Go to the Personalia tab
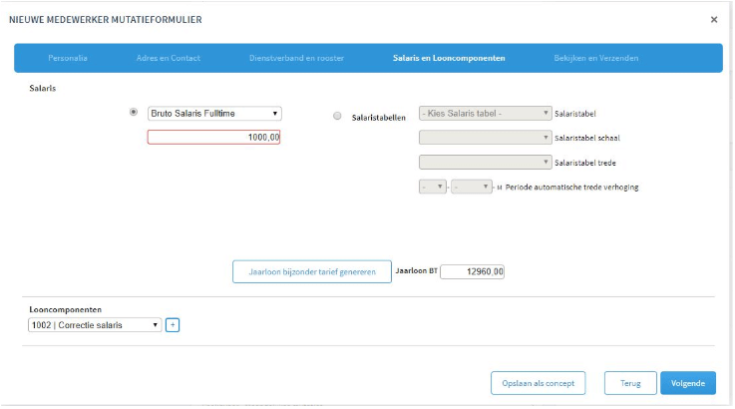 point(68,58)
